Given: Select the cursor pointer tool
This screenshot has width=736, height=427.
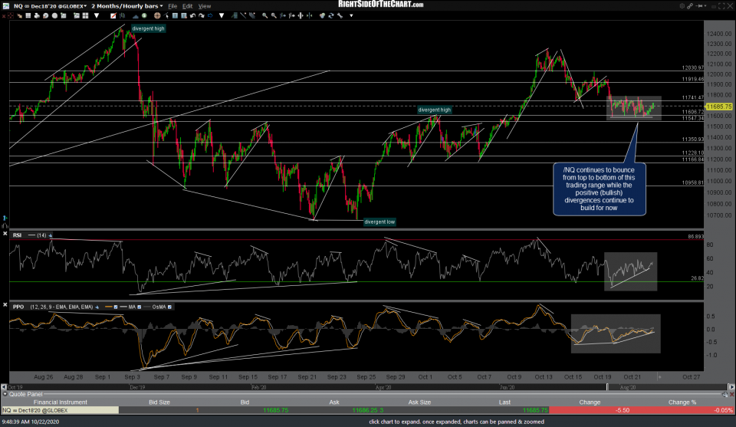Looking at the screenshot, I should click(x=166, y=15).
